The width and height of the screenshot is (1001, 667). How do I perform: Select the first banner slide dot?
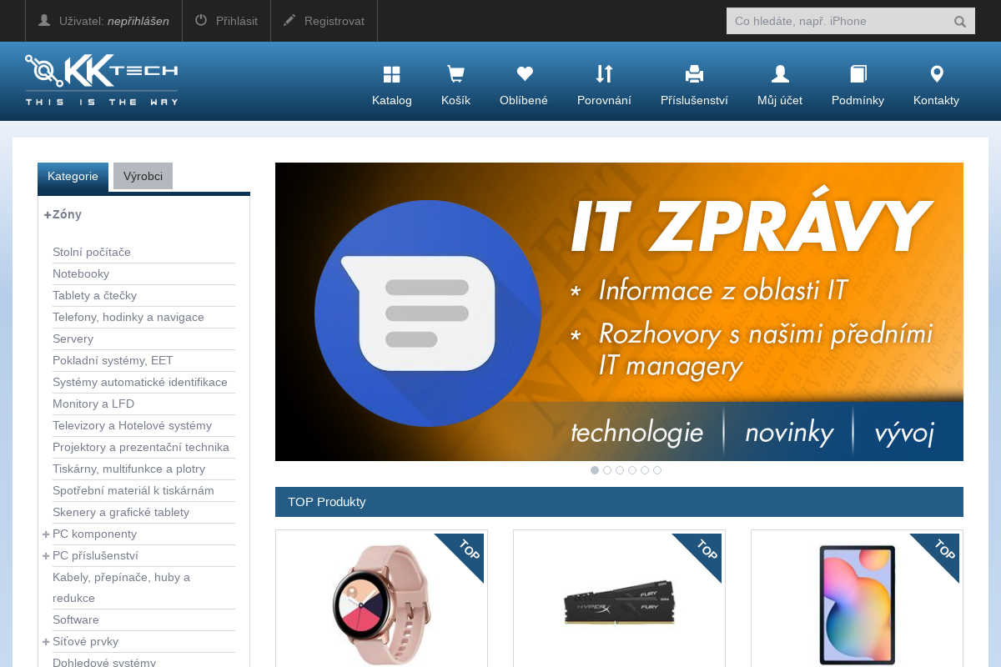tap(595, 470)
